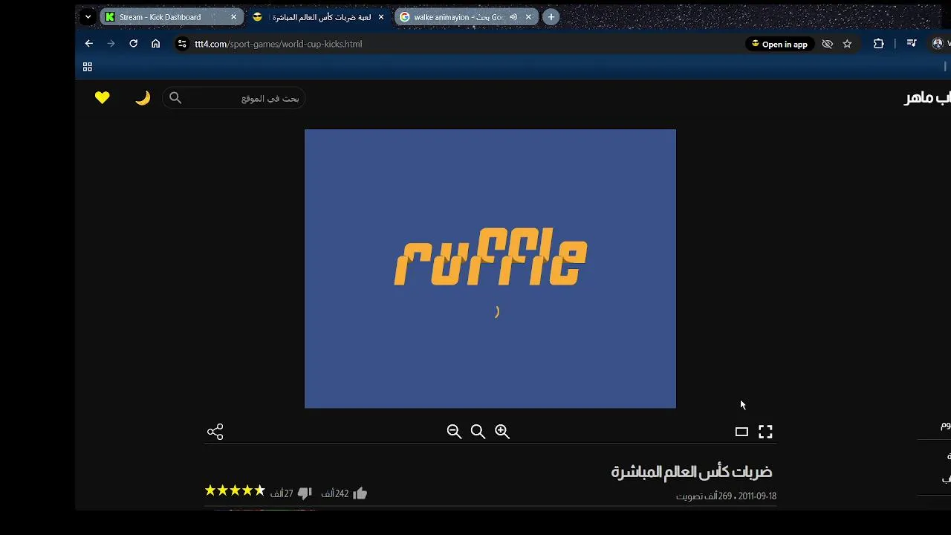Open the game in fullscreen
Screen dimensions: 951x535
coord(765,432)
